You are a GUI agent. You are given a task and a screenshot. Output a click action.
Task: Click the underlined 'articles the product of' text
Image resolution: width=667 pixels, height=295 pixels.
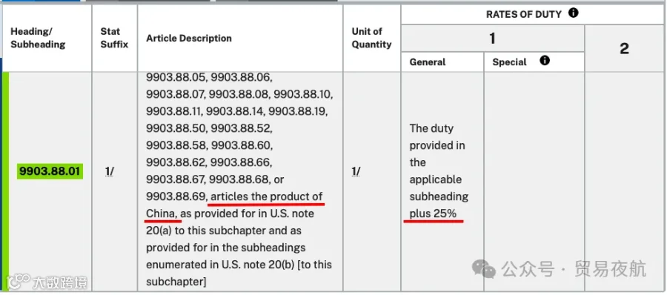pos(267,196)
